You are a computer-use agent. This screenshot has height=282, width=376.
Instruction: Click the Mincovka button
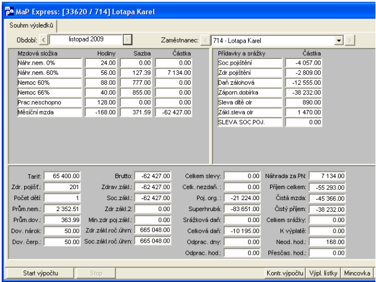[x=357, y=273]
